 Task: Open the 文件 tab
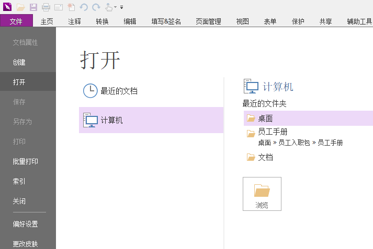(x=16, y=21)
